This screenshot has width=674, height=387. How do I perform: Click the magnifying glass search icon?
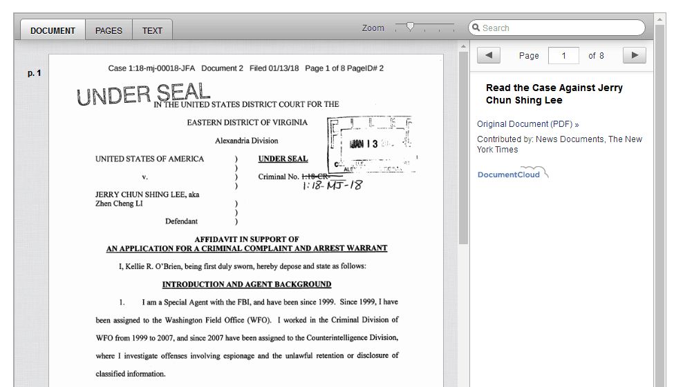pyautogui.click(x=475, y=28)
